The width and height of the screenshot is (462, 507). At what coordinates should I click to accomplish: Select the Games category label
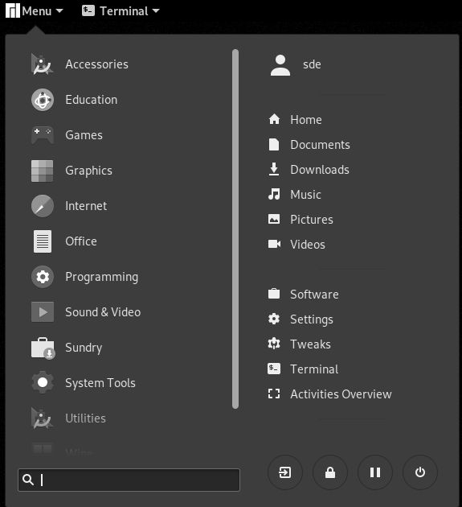coord(84,135)
